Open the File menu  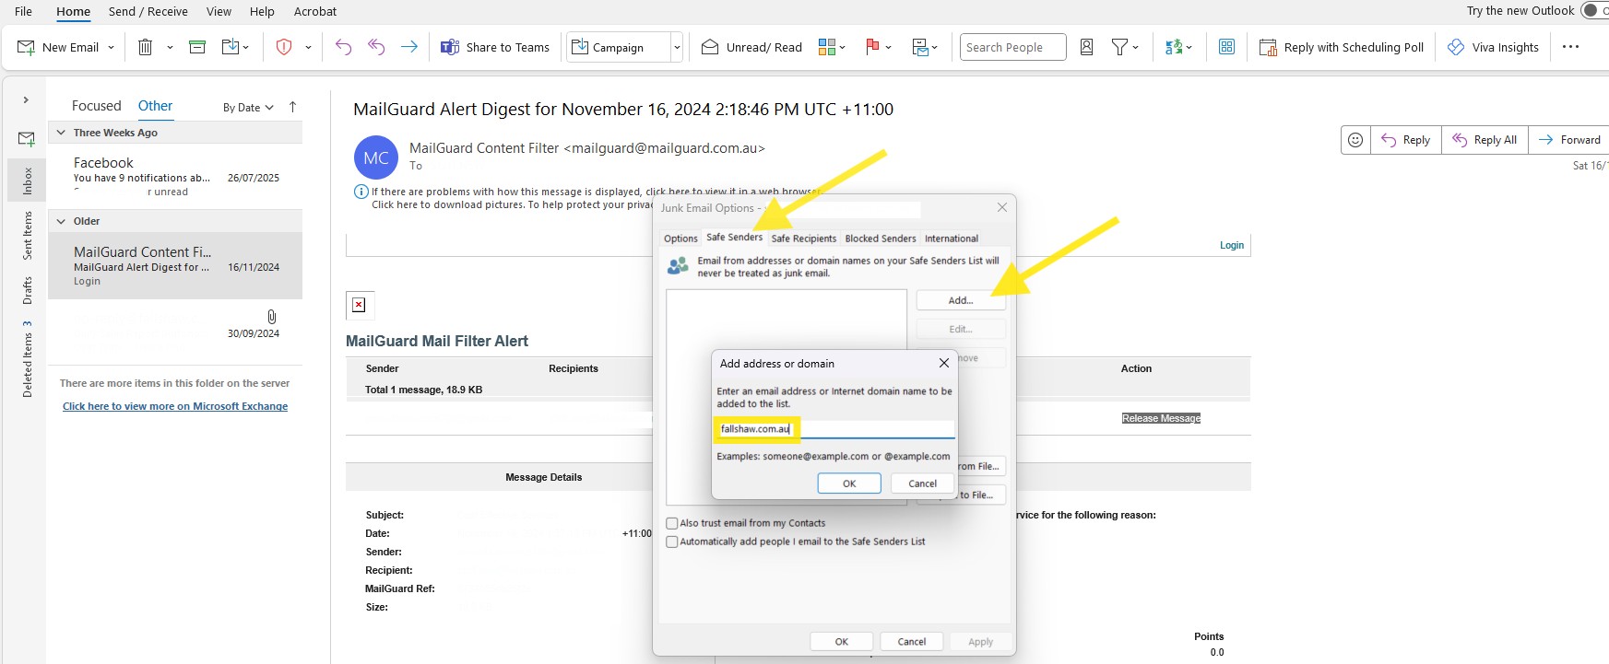pyautogui.click(x=24, y=11)
